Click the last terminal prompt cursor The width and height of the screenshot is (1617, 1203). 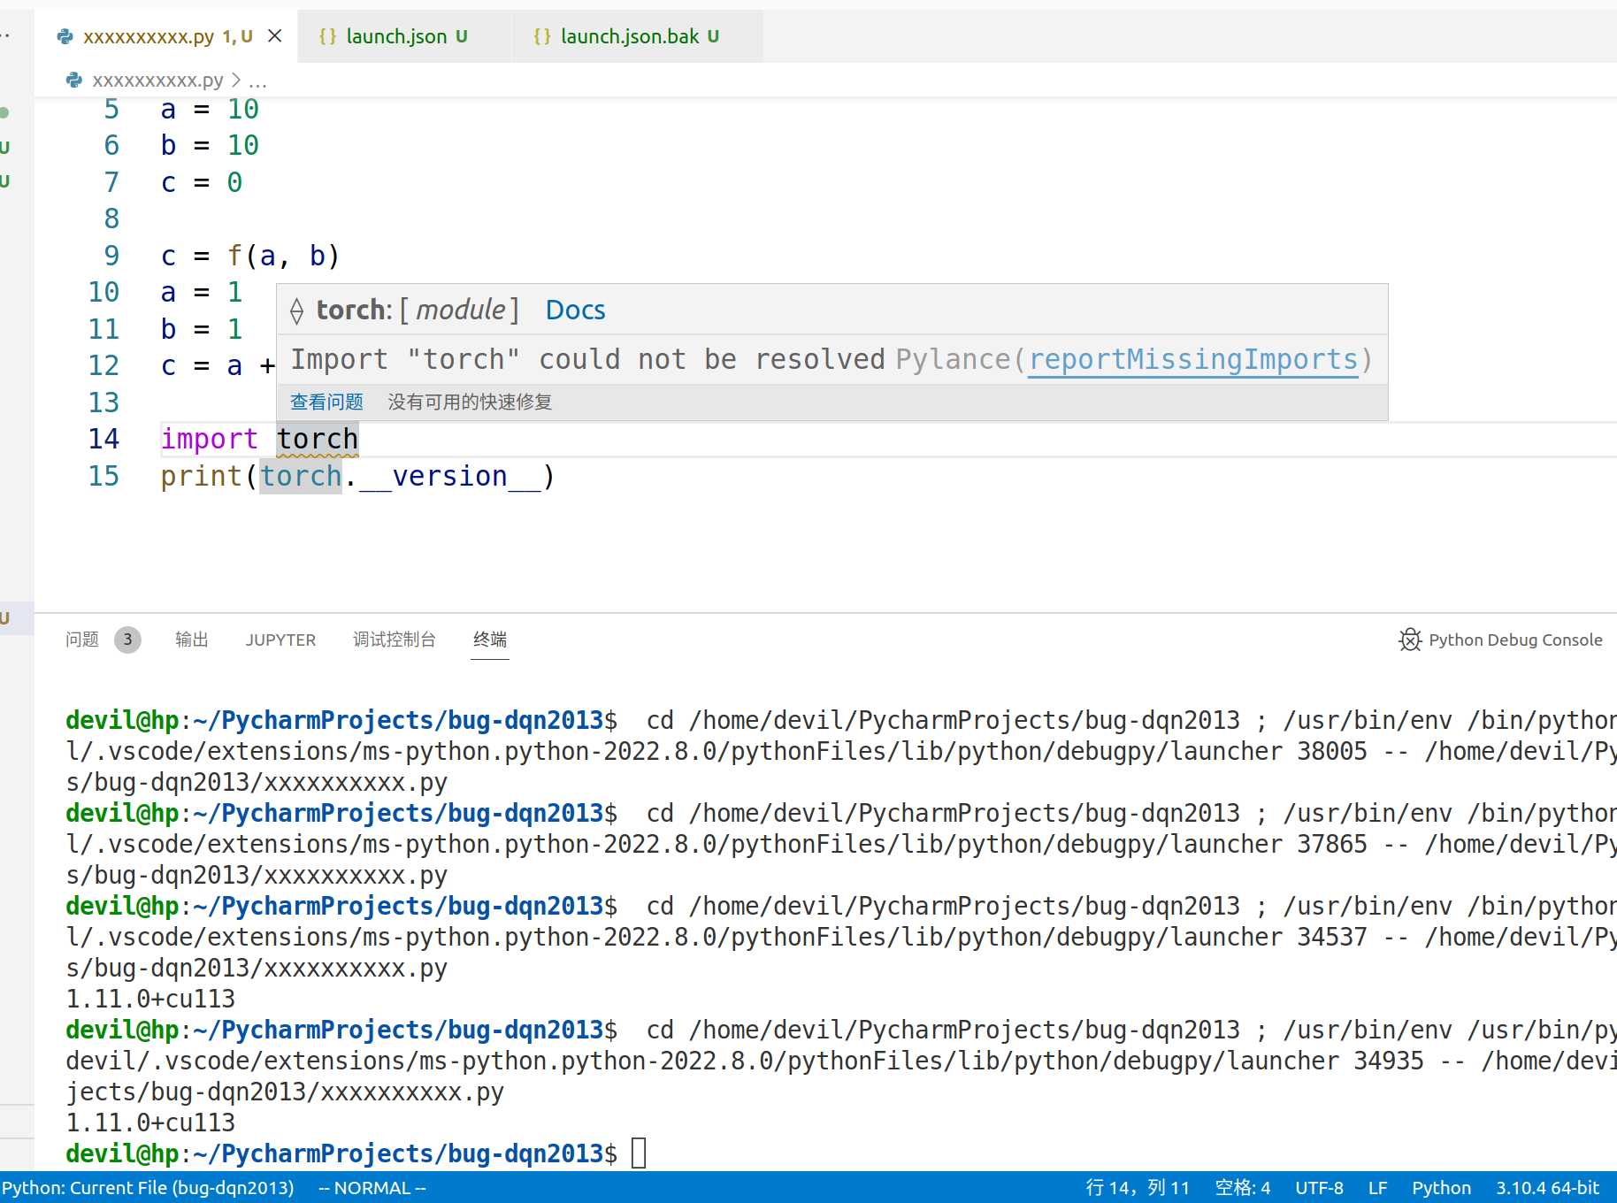pyautogui.click(x=639, y=1153)
